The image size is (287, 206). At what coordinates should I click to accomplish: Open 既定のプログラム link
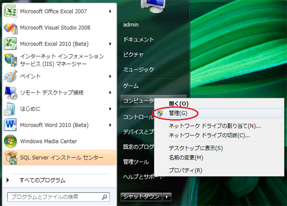(138, 147)
